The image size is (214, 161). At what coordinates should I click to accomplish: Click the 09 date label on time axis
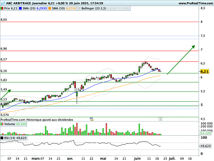click(182, 158)
